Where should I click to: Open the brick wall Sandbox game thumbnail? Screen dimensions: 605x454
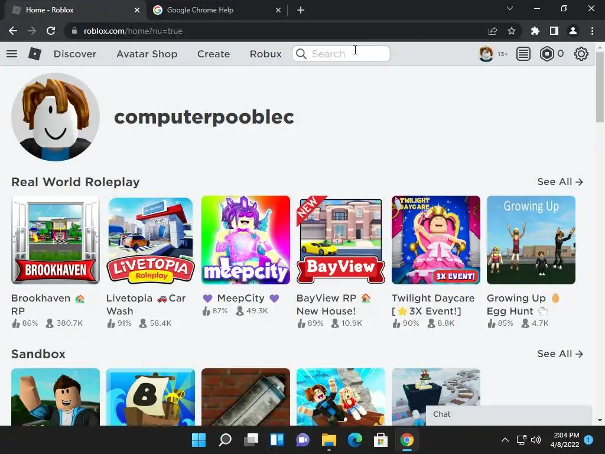click(245, 397)
